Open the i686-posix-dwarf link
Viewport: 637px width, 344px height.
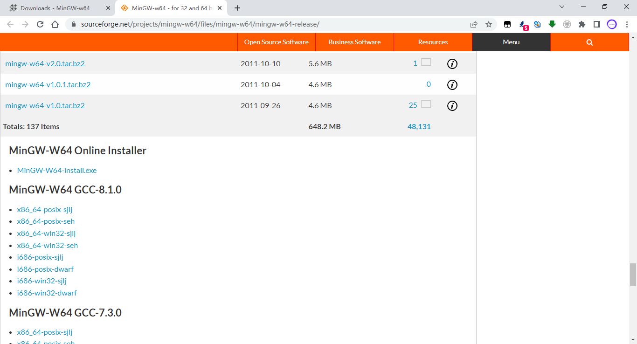45,269
